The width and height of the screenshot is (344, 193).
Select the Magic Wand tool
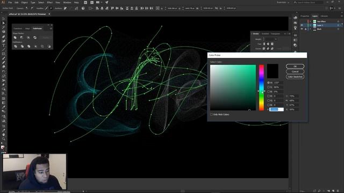[x=4, y=27]
